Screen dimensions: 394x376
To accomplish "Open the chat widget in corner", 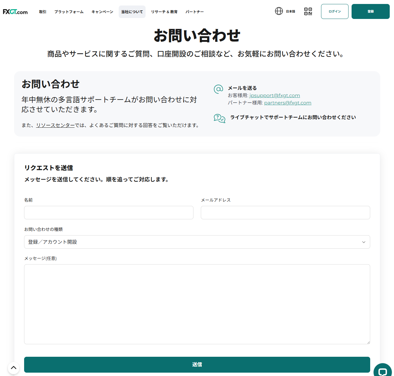I will point(382,371).
